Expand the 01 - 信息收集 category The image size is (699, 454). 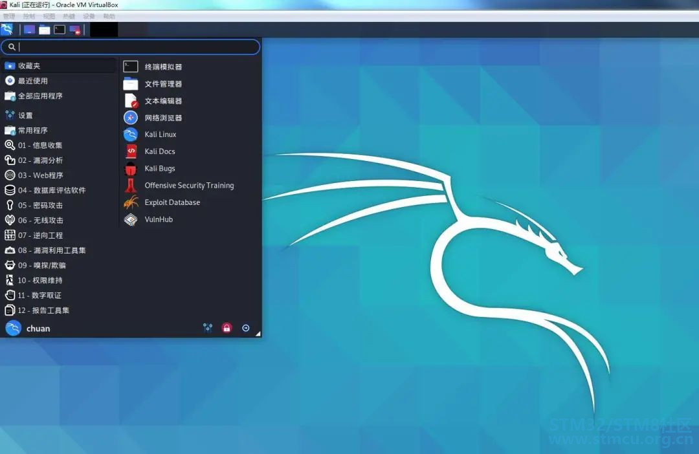tap(40, 146)
